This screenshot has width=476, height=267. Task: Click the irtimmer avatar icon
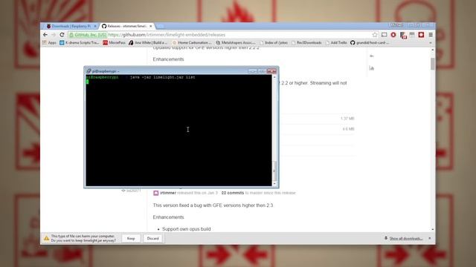click(155, 193)
